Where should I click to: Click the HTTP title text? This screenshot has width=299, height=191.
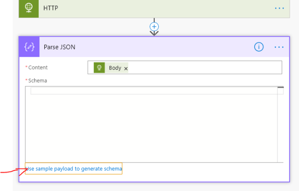coord(51,8)
